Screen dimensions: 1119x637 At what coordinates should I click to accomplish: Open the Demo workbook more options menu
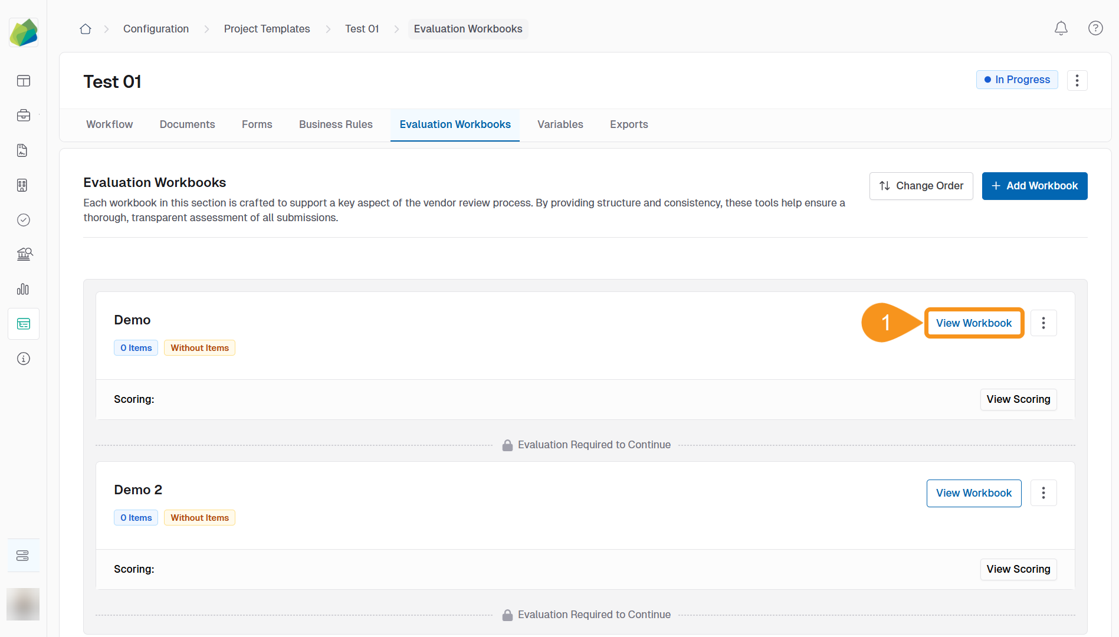pyautogui.click(x=1043, y=323)
